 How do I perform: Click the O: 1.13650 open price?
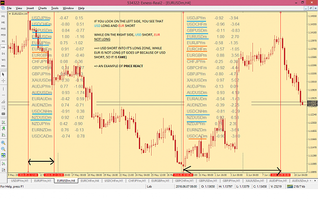click(208, 187)
